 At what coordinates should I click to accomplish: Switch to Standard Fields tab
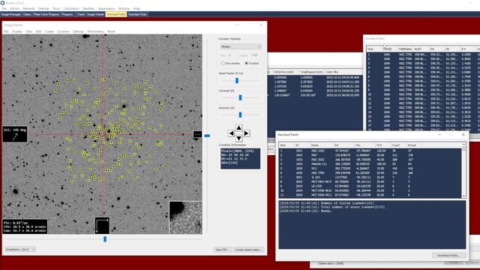[116, 14]
